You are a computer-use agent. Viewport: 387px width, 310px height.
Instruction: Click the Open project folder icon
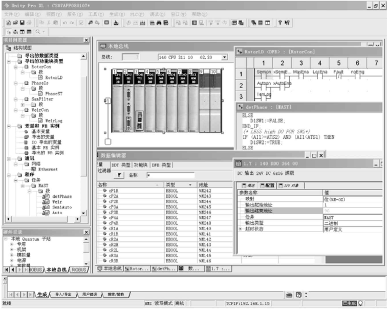point(15,23)
